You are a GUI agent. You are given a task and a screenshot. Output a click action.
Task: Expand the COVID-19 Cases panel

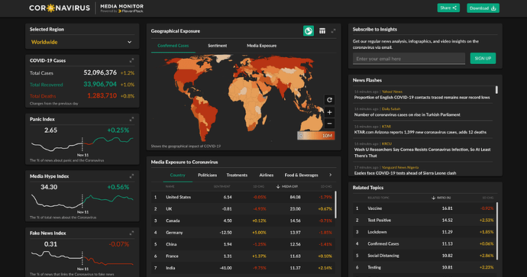tap(131, 60)
